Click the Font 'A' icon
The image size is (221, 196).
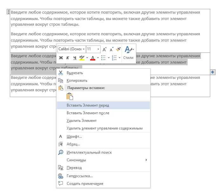tap(60, 136)
